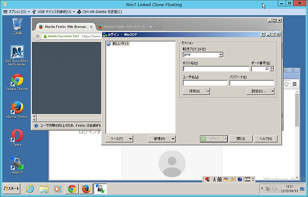
Task: Switch to Mozilla Firefox スタートページ tab
Action: click(125, 26)
